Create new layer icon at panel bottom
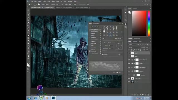This screenshot has height=100, width=178. coord(145,95)
